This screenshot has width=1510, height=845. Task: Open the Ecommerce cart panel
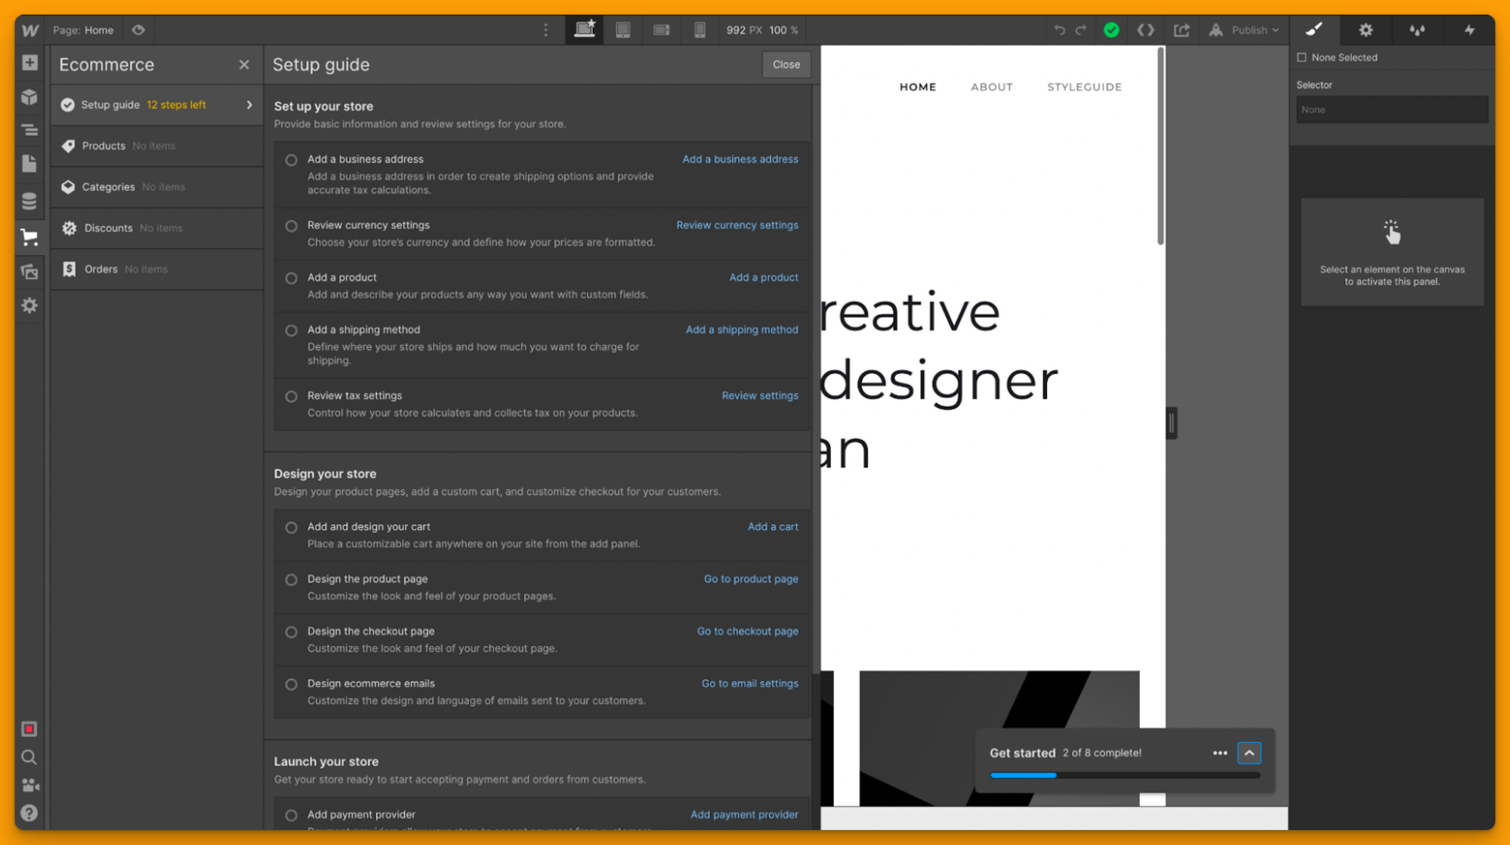tap(29, 237)
